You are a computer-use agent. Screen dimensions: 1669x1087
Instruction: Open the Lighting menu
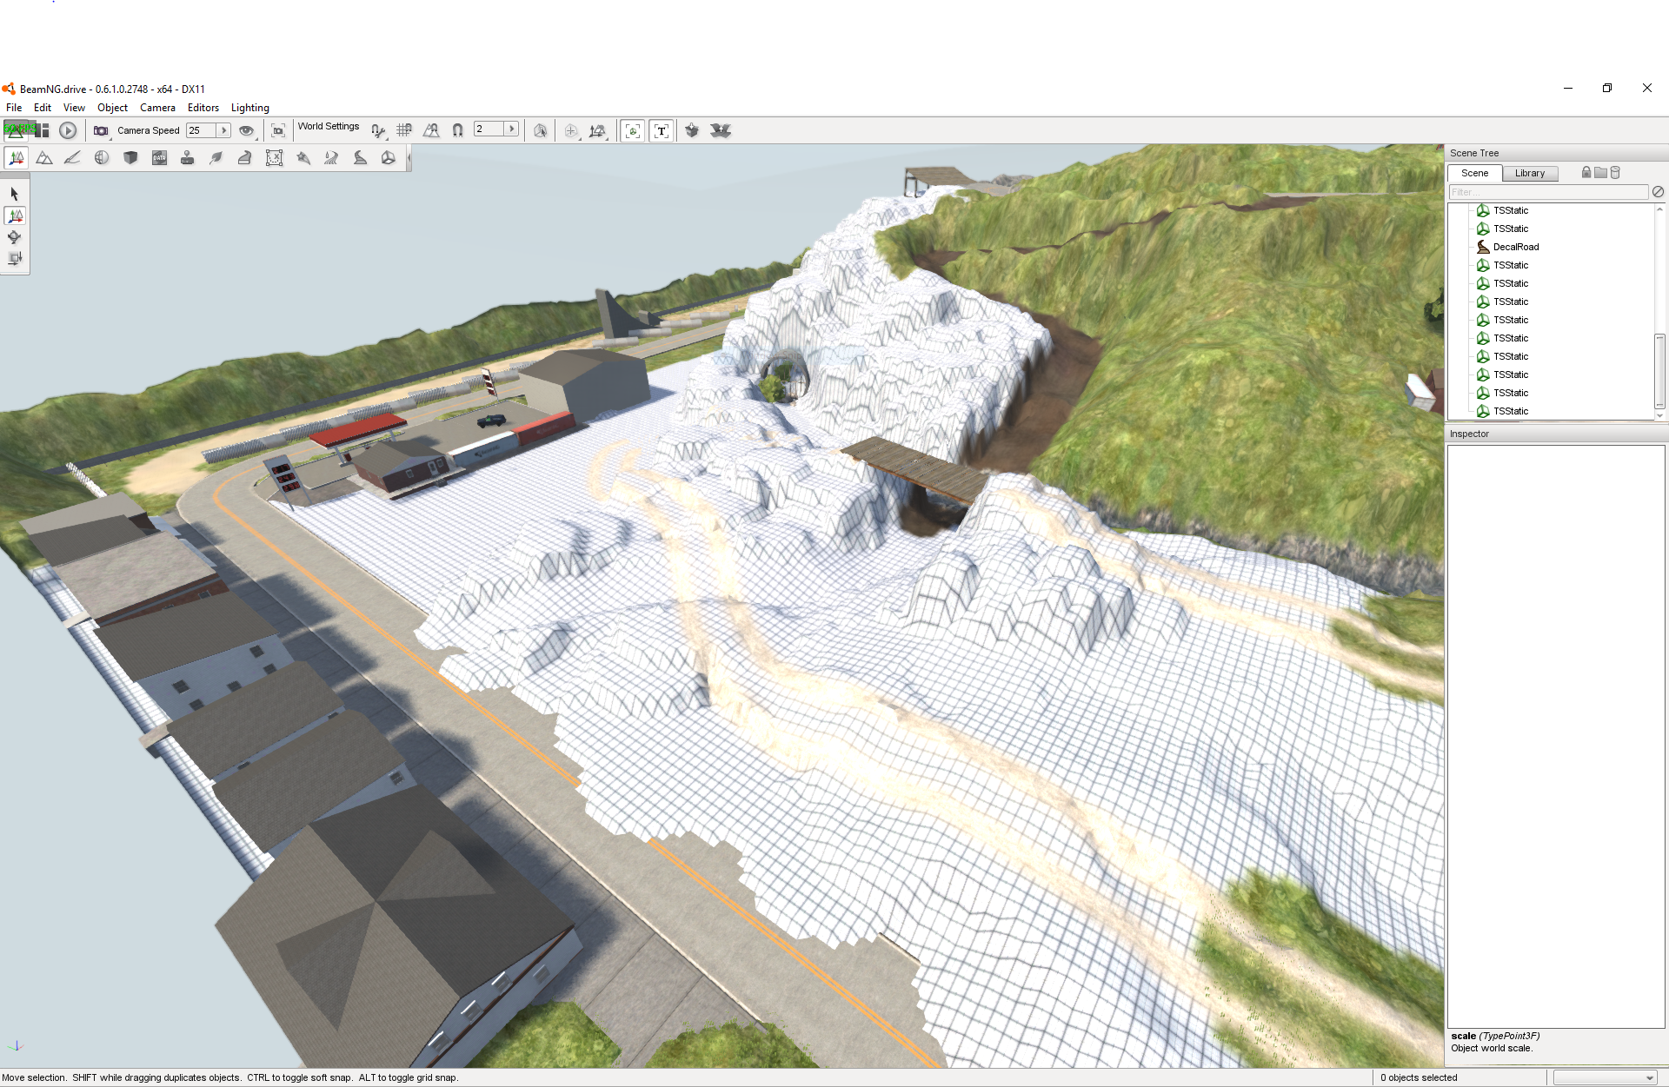click(250, 108)
